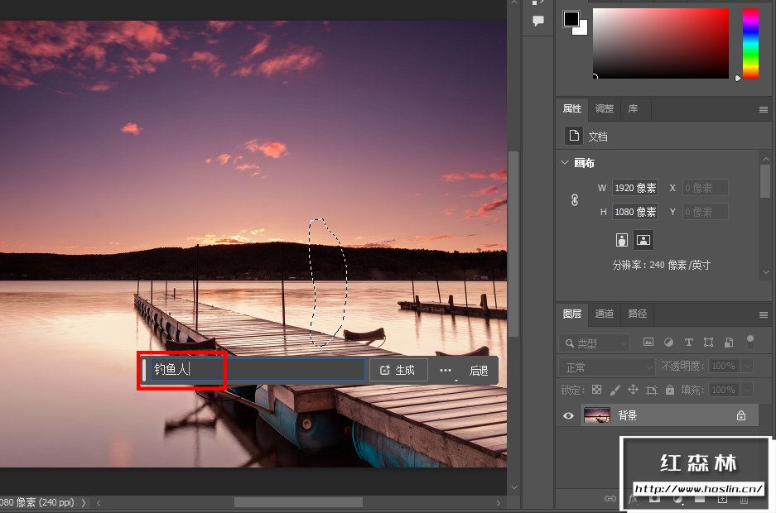776x513 pixels.
Task: Switch to the 库 tab
Action: click(633, 108)
